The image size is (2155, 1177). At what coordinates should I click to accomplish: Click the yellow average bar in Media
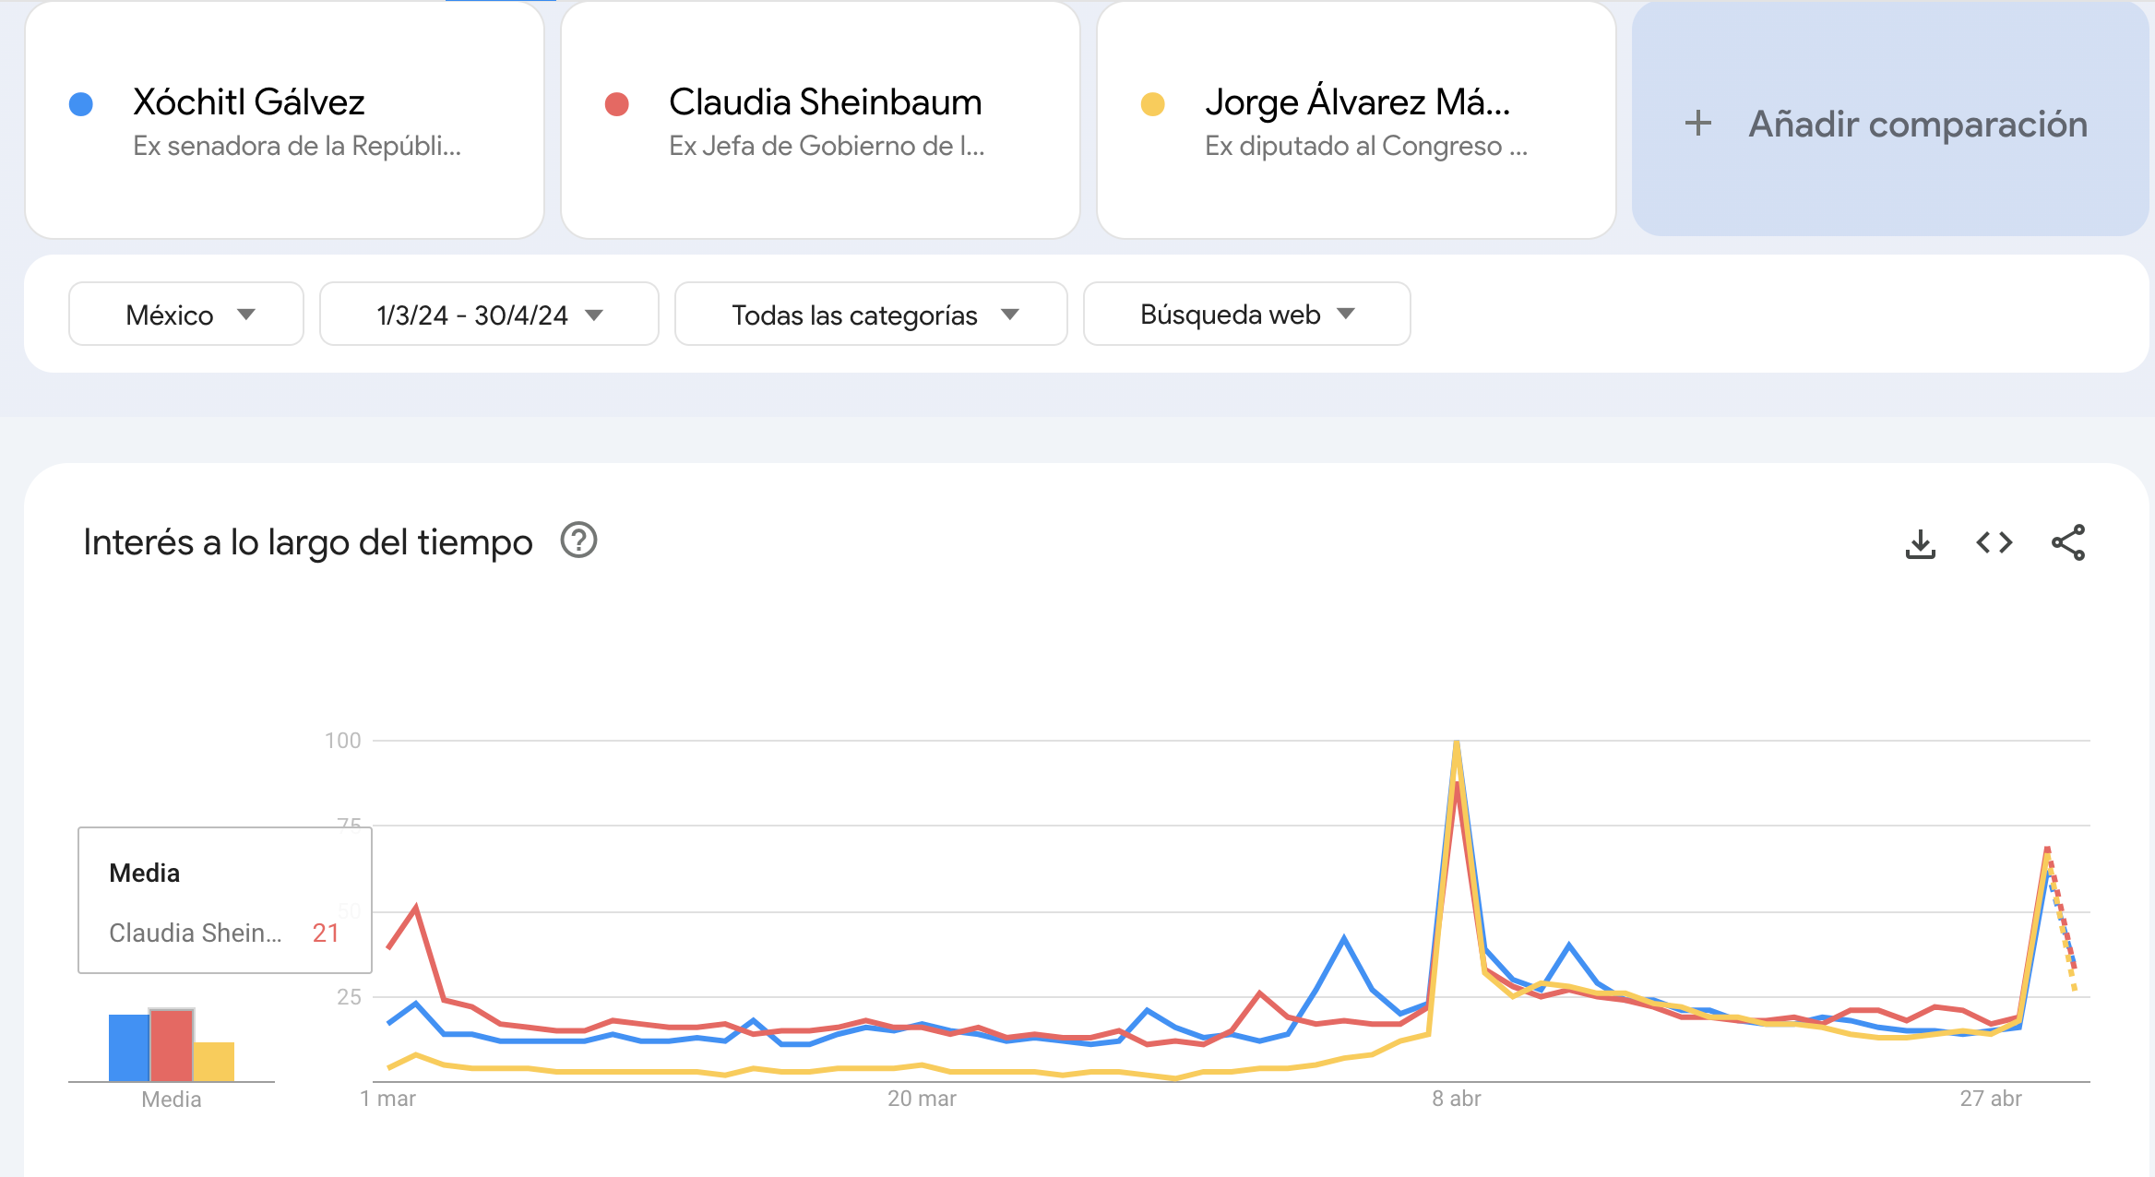(214, 1062)
